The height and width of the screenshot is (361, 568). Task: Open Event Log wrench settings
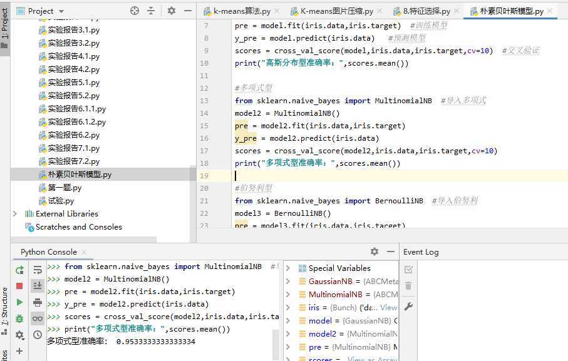click(408, 307)
